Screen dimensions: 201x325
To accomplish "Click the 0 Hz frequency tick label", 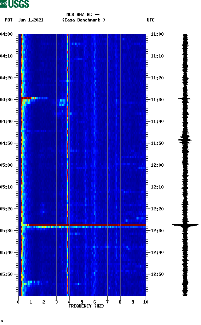I will coord(18,302).
